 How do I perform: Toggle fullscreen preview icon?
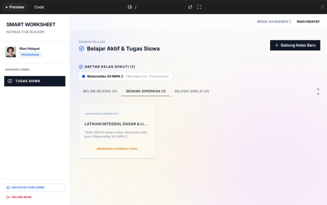pos(199,7)
